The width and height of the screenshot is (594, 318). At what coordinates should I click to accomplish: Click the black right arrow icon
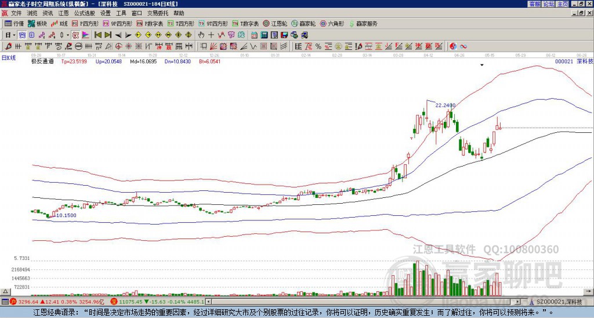click(128, 35)
